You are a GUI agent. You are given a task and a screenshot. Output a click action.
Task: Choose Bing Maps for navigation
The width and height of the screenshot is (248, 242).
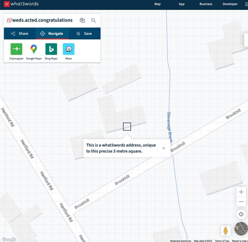51,49
